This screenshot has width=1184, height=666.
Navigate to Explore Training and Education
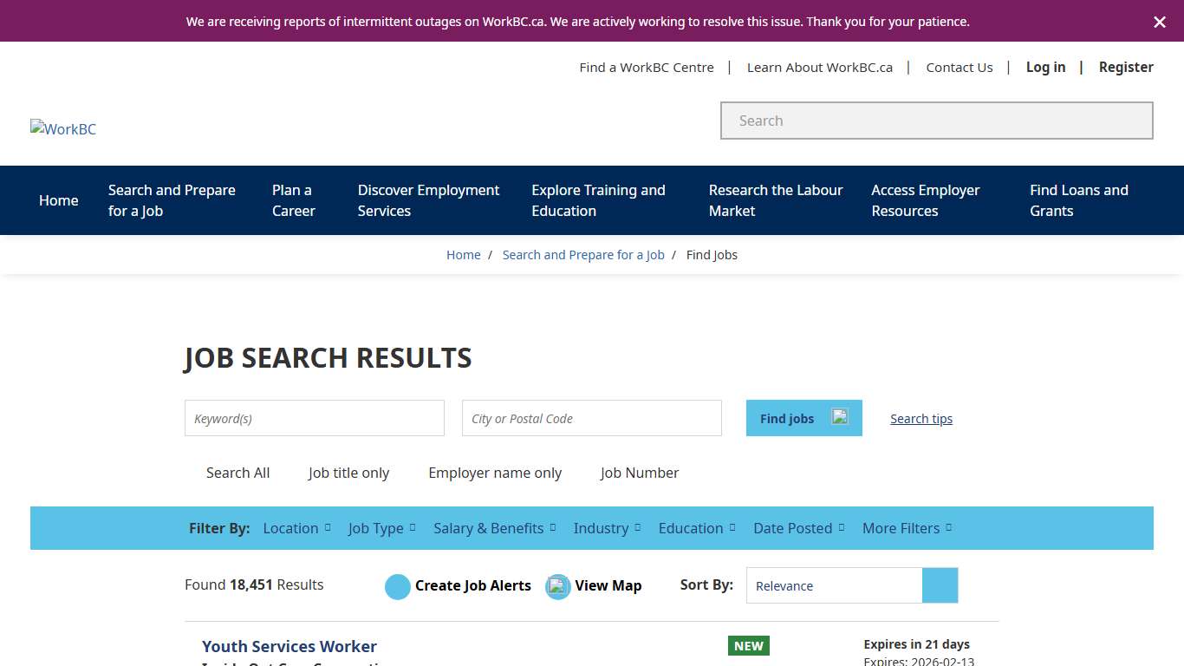(x=598, y=200)
